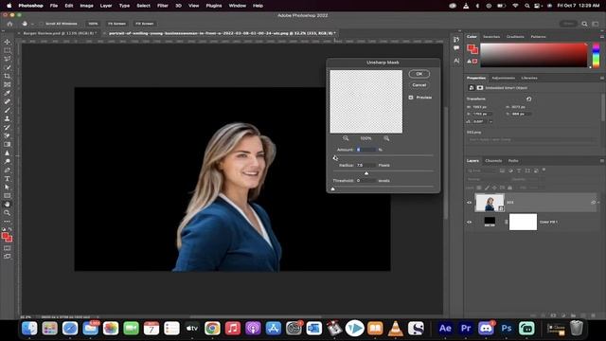Toggle lock transparent pixels in Layers

click(x=479, y=188)
